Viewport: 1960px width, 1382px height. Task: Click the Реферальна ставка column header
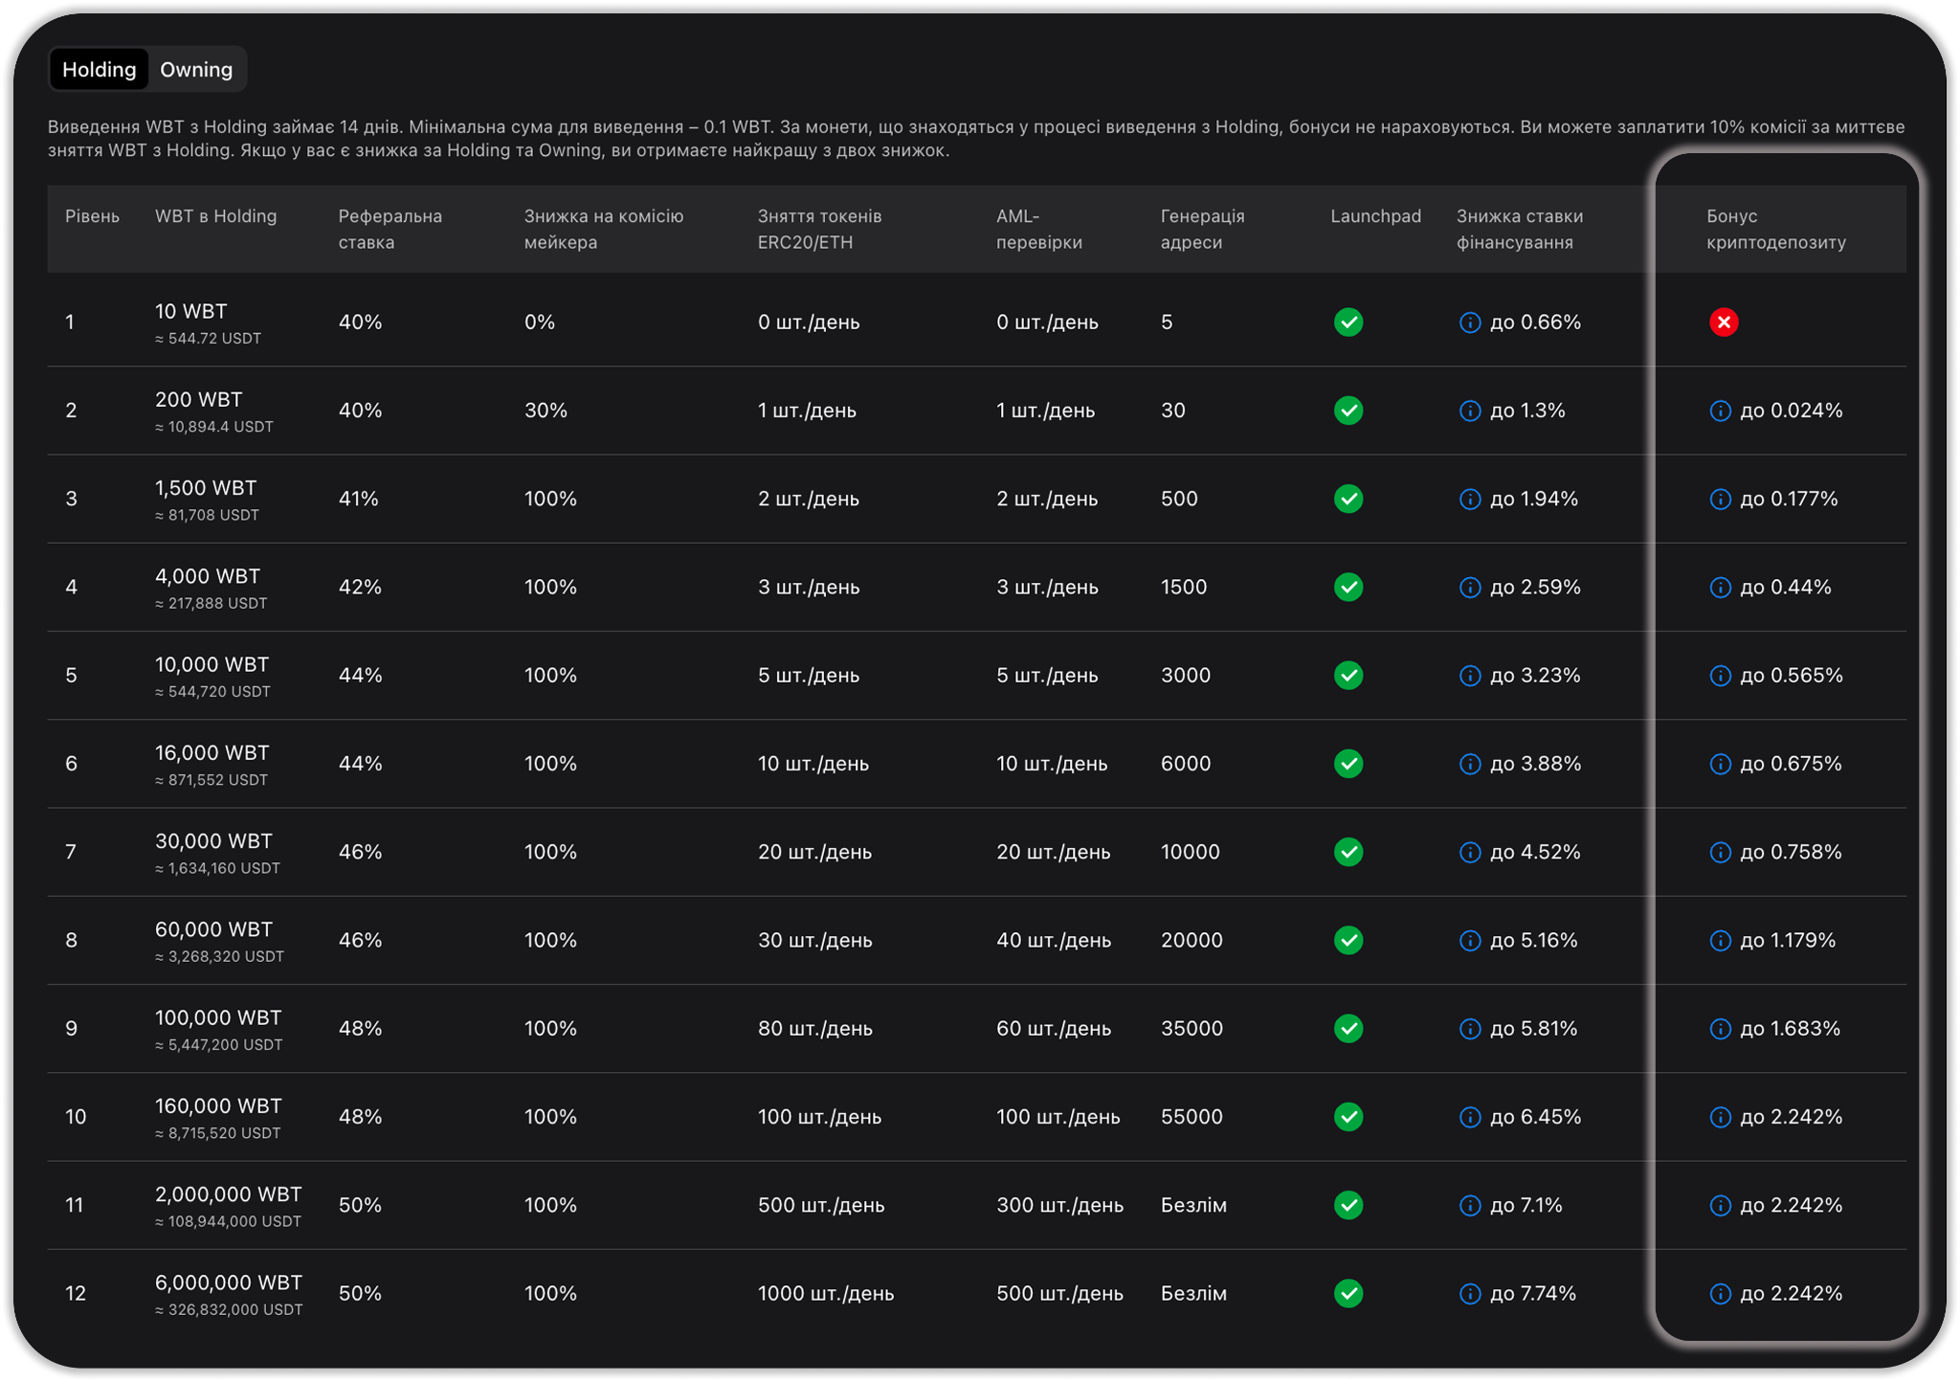pyautogui.click(x=390, y=229)
